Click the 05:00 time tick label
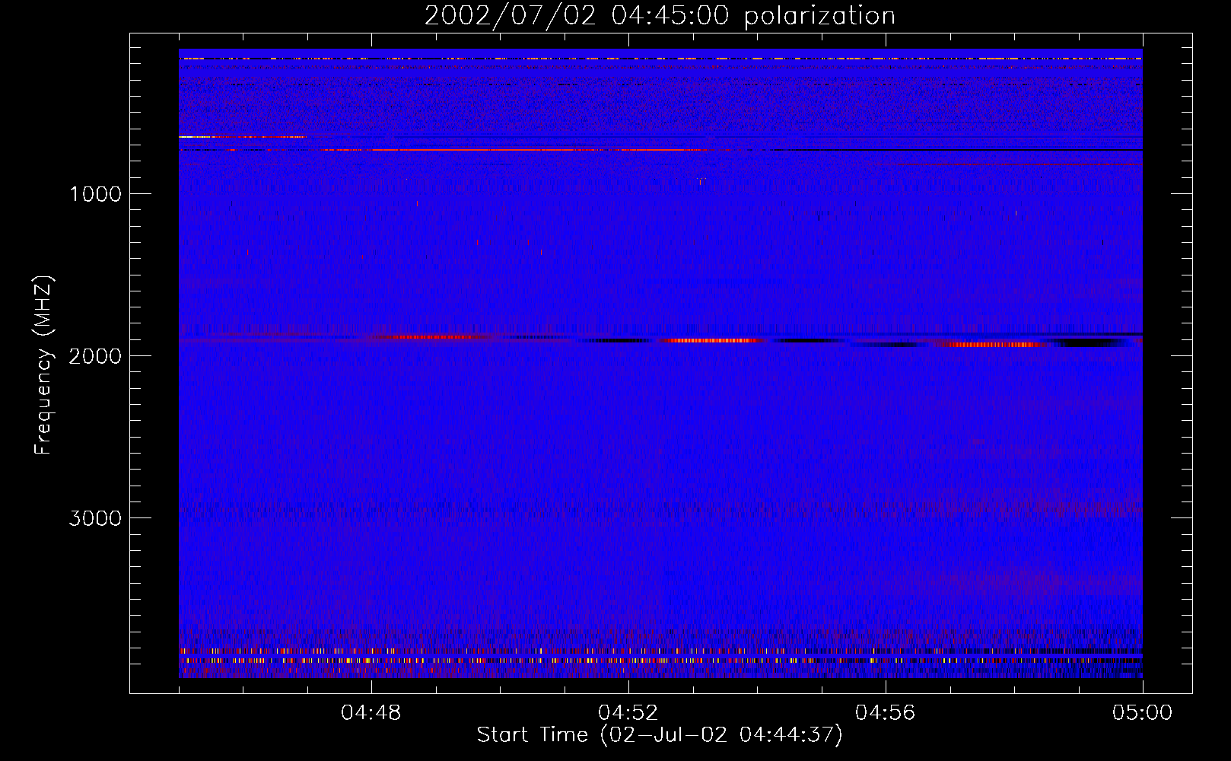Screen dimensions: 1231x761 click(1143, 713)
